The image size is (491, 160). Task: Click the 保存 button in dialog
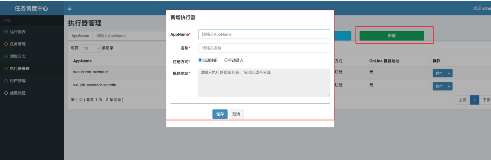(x=220, y=114)
